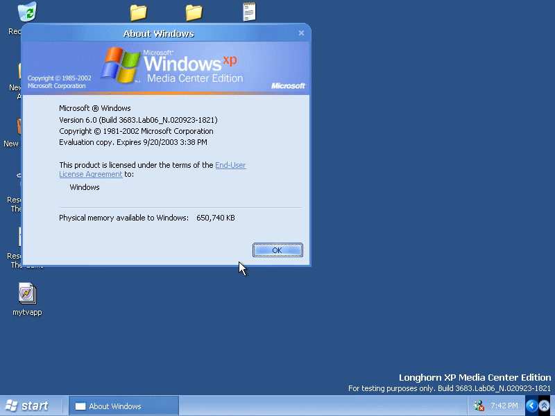555x416 pixels.
Task: Close the About Windows dialog with X
Action: click(301, 33)
